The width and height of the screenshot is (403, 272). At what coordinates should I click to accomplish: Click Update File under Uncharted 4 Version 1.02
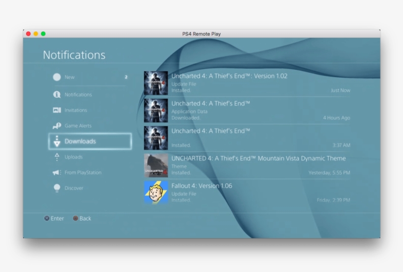coord(183,84)
